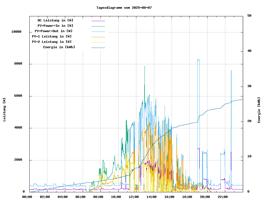Select the 'PV-Power-Out in [W]' legend label
271x203 pixels.
53,31
